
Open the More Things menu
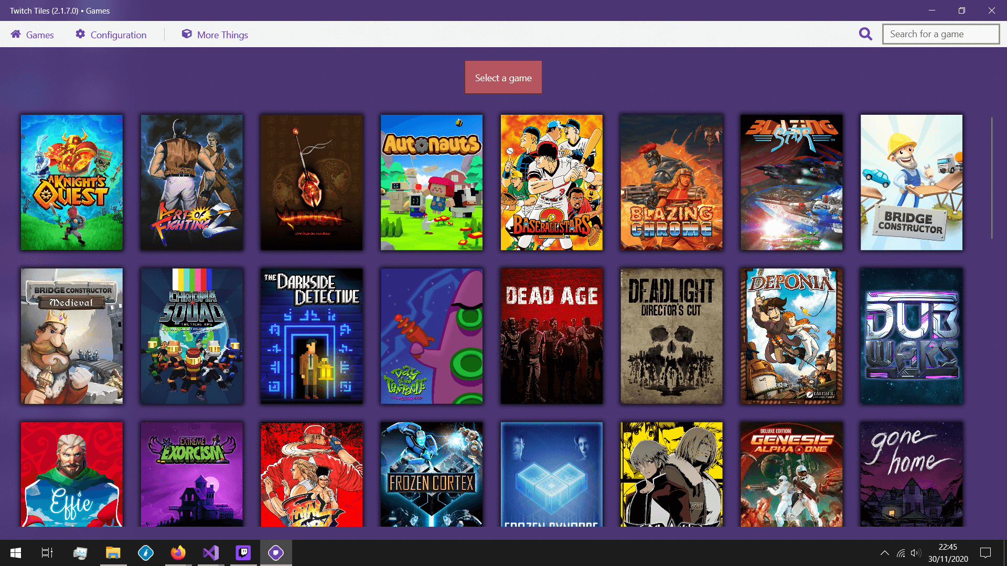click(222, 35)
